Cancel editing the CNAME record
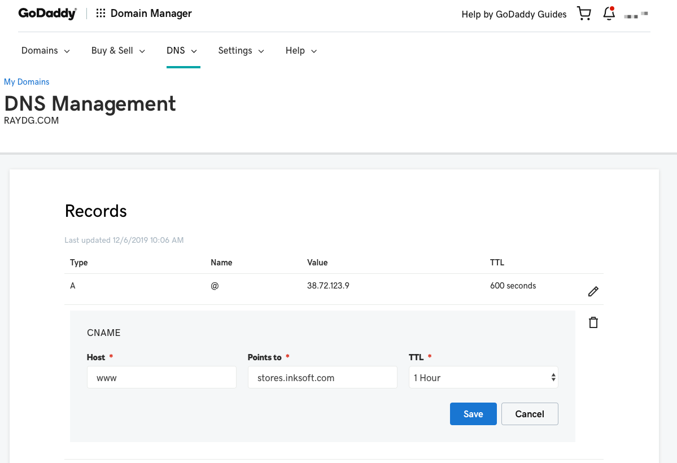The height and width of the screenshot is (463, 677). pos(530,414)
